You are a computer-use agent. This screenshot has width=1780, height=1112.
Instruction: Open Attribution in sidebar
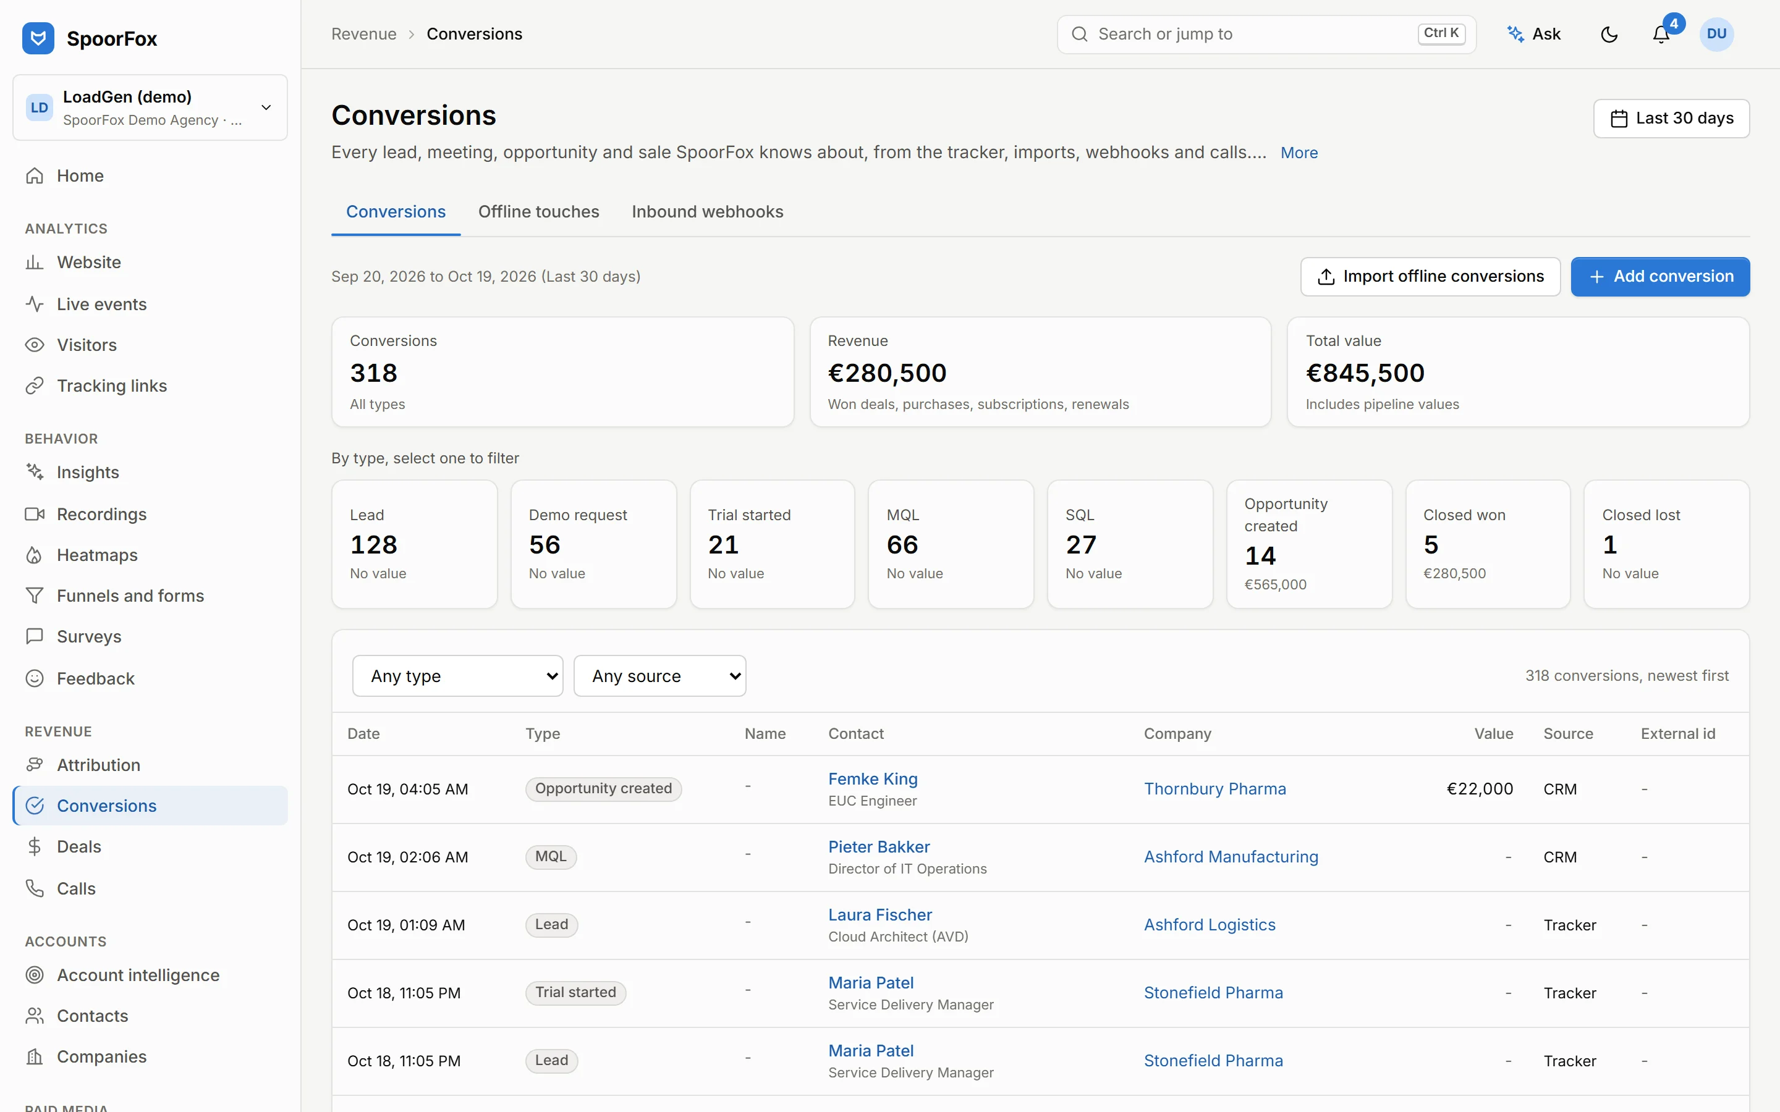(150, 765)
